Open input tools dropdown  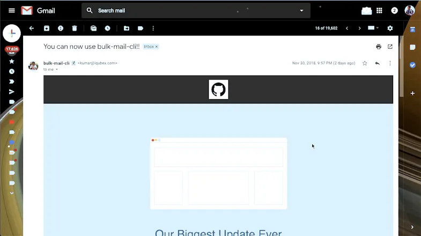373,28
